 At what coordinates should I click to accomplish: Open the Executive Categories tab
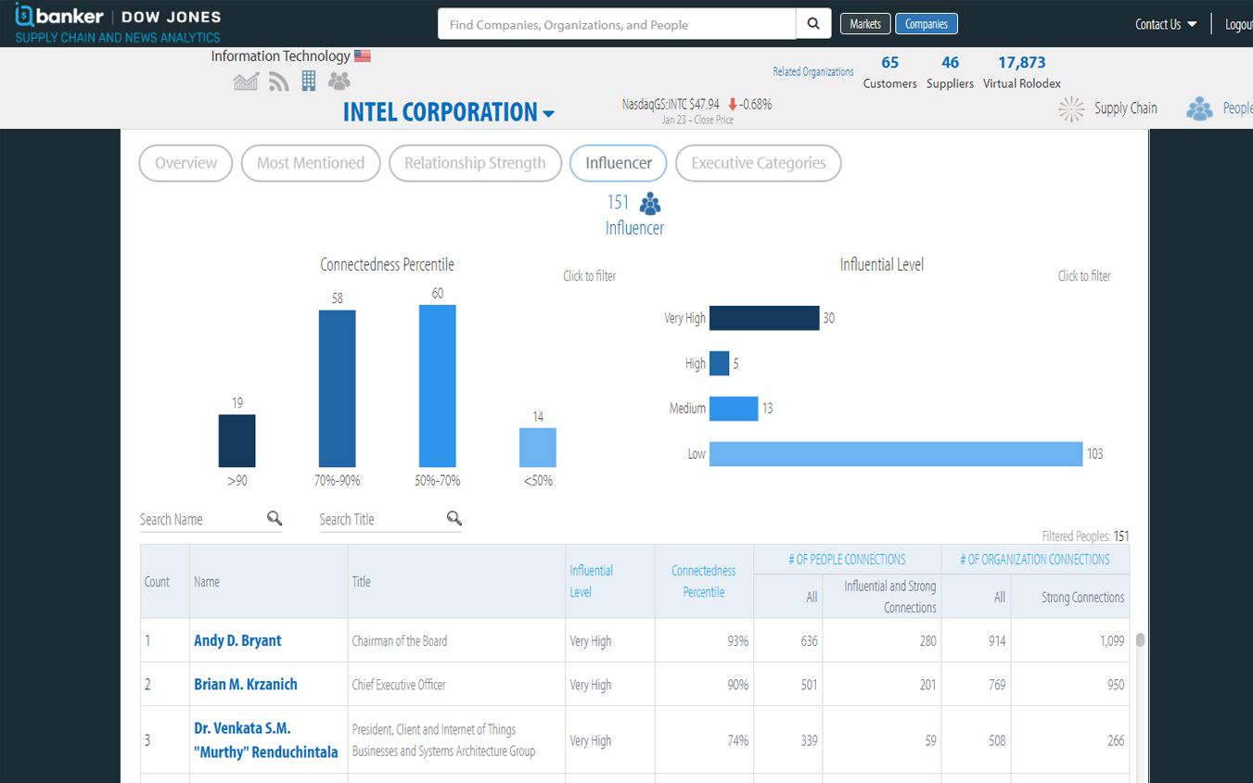coord(758,163)
